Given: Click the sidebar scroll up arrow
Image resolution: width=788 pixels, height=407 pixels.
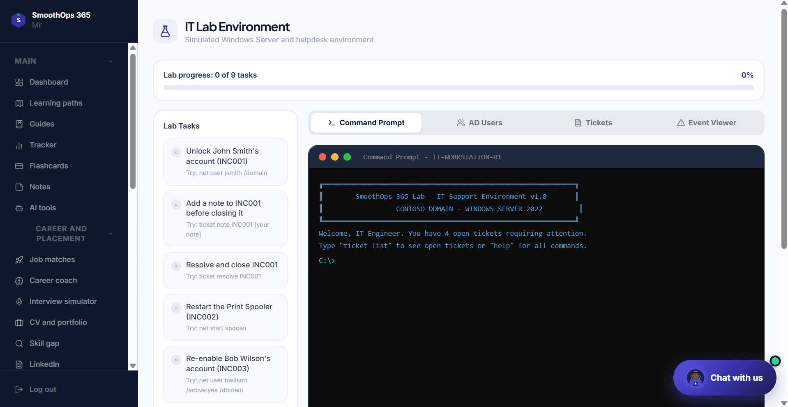Looking at the screenshot, I should click(133, 48).
